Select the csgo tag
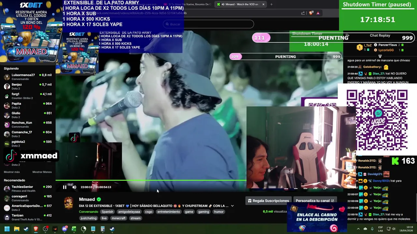The height and width of the screenshot is (234, 417). 149,212
